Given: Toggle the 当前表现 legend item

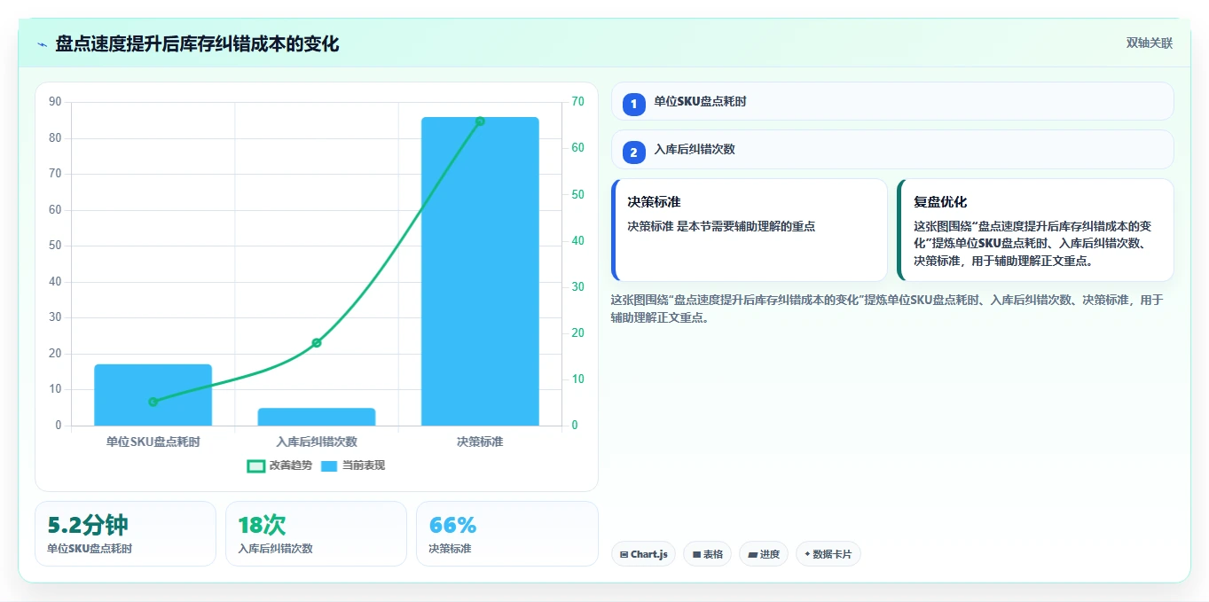Looking at the screenshot, I should pos(352,465).
